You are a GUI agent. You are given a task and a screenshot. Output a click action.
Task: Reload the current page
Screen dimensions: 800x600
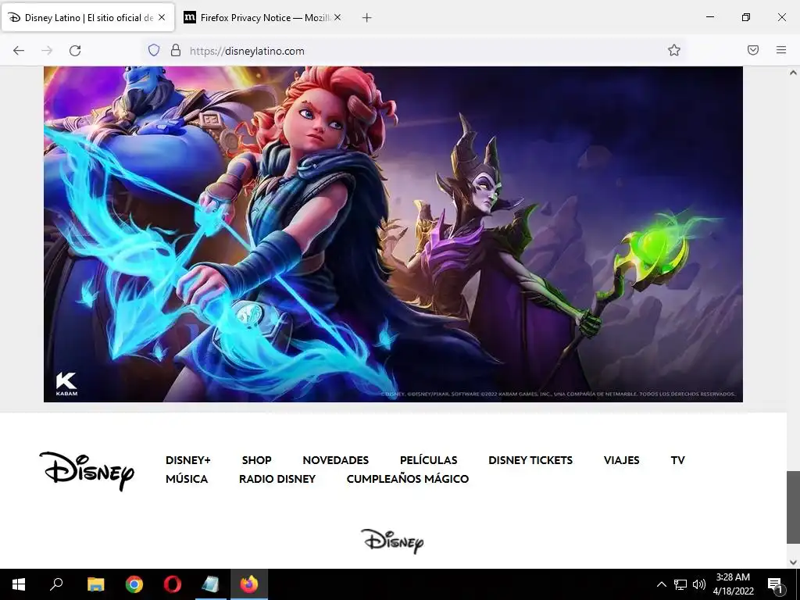pos(75,50)
